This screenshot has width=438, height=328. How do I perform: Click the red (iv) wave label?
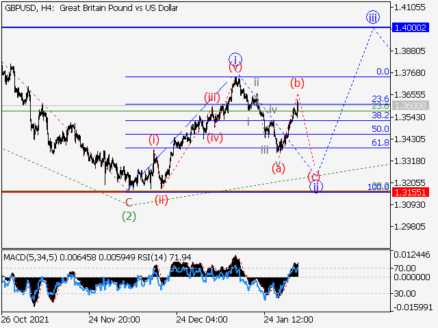pos(214,137)
